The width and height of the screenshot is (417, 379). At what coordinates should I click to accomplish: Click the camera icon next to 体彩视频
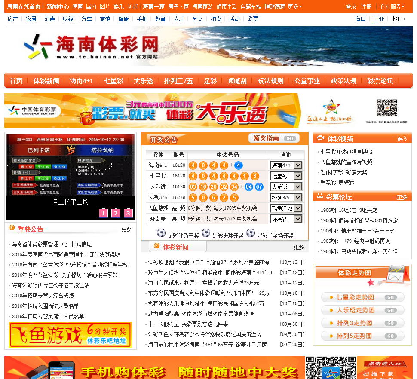(321, 138)
